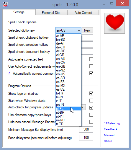Pick en-GB in the dropdown list
Screen dimensions: 131x150
pos(68,66)
